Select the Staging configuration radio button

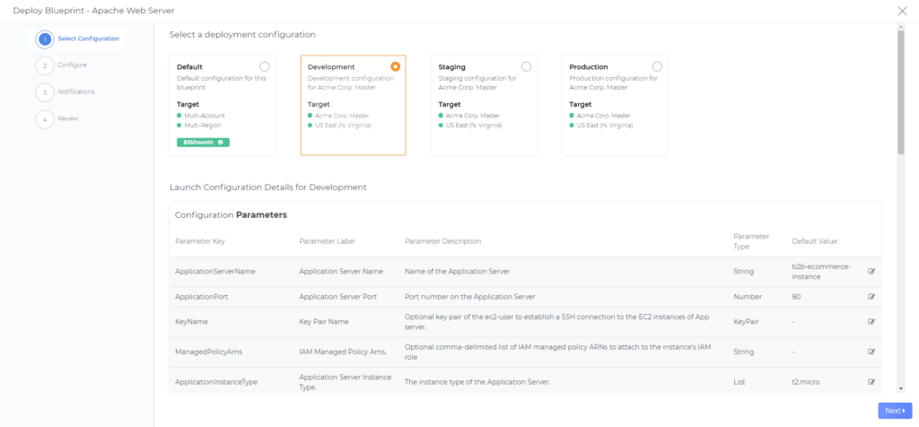coord(526,66)
